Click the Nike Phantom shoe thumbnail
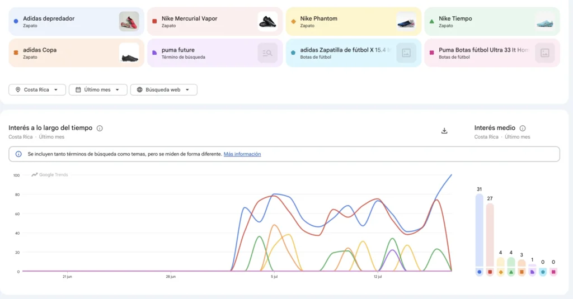 [x=406, y=21]
